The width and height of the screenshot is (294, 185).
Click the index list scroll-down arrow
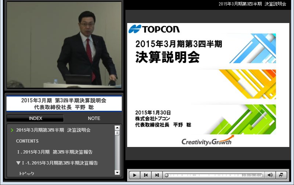coord(117,172)
